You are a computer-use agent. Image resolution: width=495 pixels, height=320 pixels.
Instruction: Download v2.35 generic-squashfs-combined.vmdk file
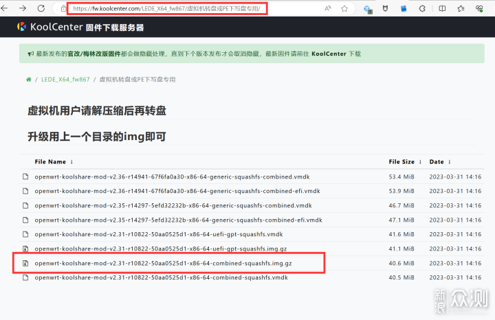click(173, 205)
